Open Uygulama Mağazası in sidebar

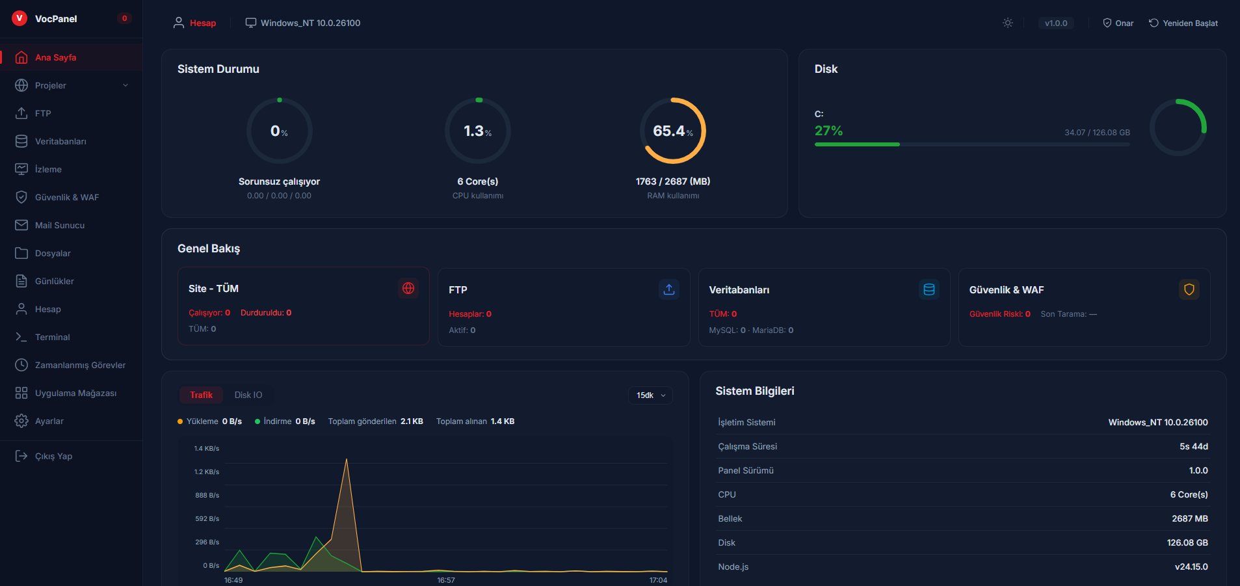pyautogui.click(x=75, y=393)
